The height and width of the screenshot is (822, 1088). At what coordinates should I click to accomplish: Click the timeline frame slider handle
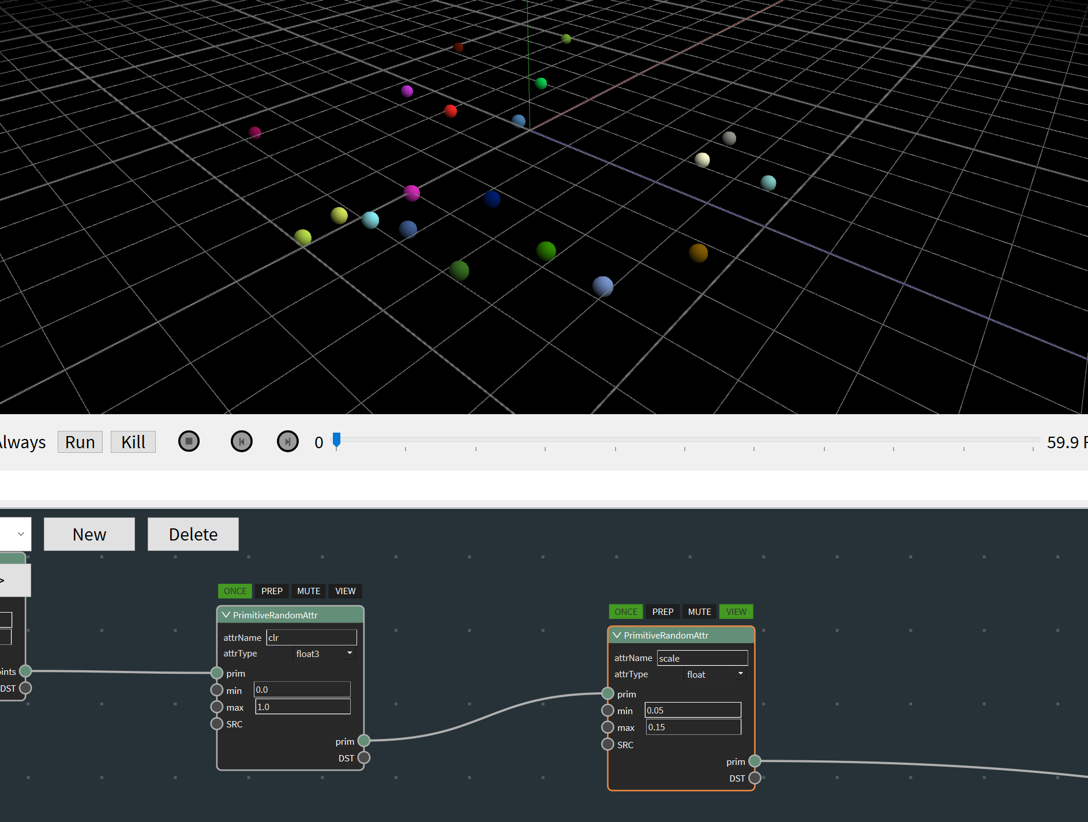pyautogui.click(x=337, y=440)
